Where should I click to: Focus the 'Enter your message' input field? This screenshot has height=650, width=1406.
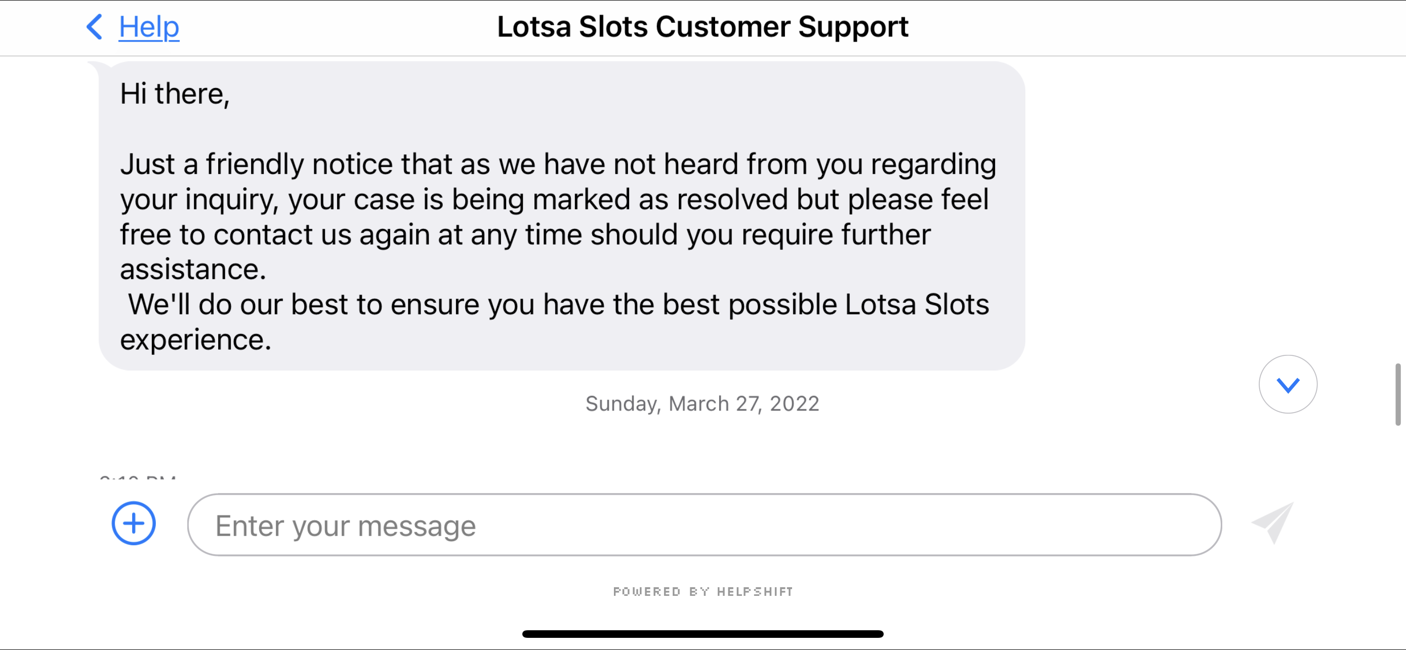(x=704, y=525)
